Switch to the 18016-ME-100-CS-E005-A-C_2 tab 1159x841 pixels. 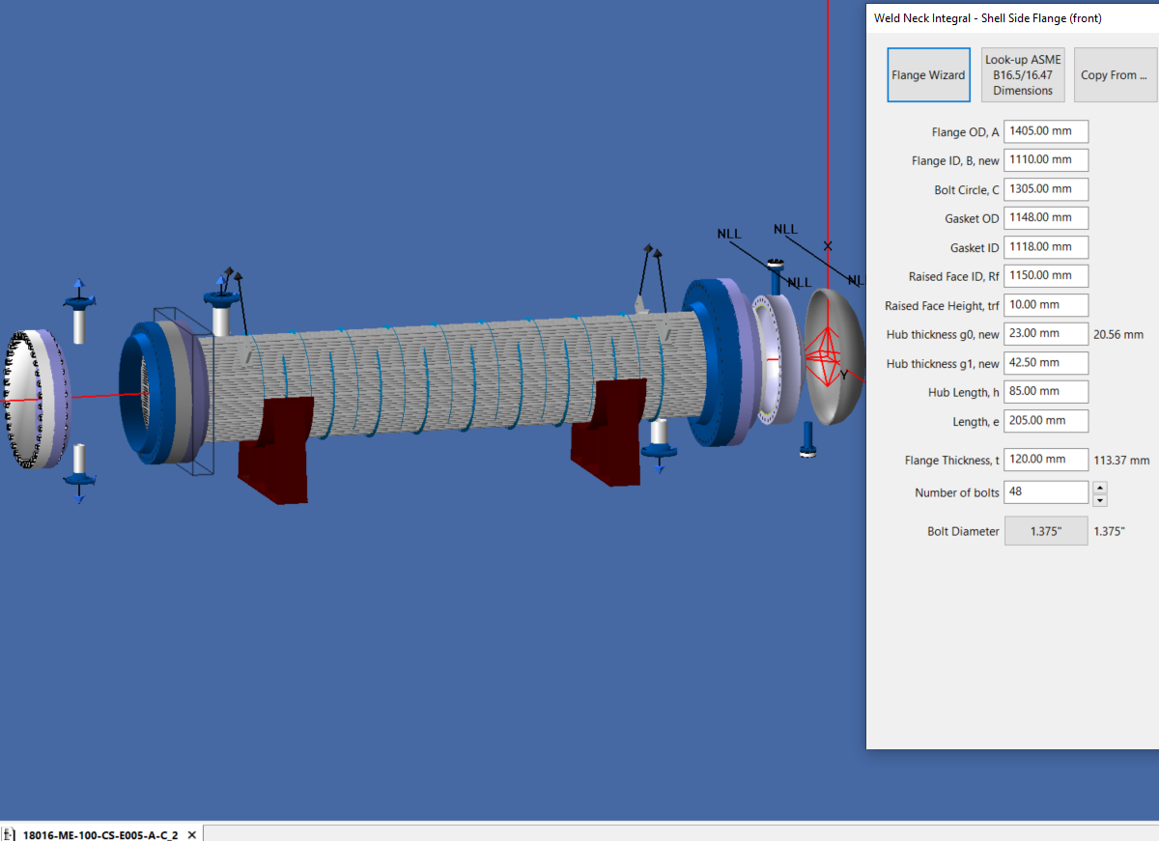(x=99, y=834)
